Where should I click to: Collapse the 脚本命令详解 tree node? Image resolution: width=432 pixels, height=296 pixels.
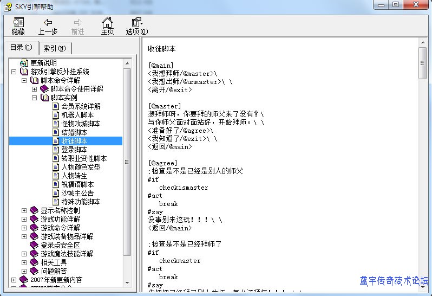pyautogui.click(x=24, y=80)
